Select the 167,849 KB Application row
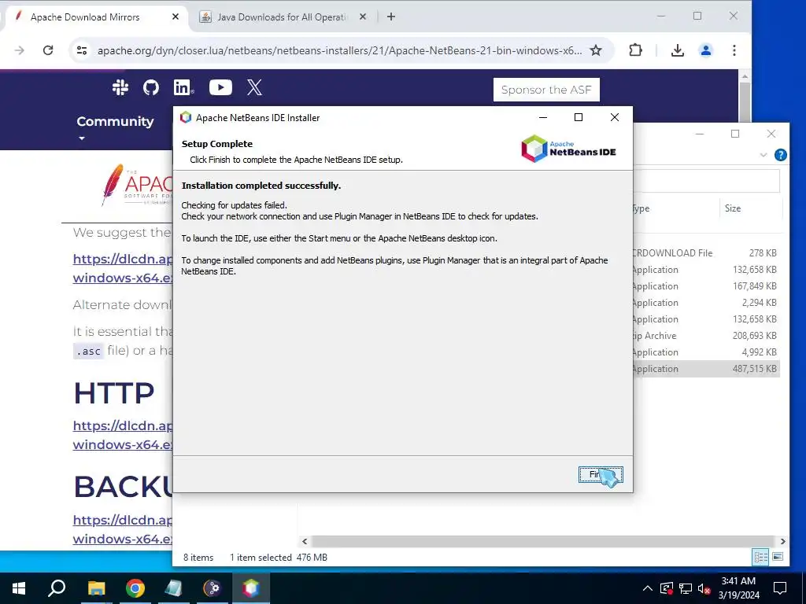This screenshot has height=604, width=806. [x=706, y=286]
